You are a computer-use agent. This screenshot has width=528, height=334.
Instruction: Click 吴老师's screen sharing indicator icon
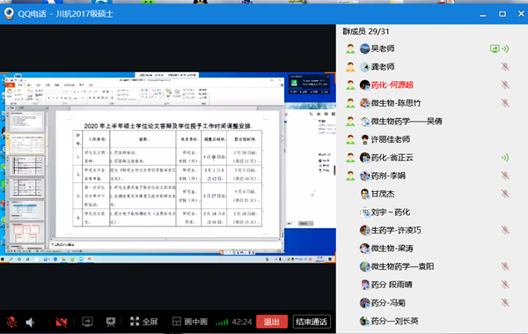click(x=495, y=48)
